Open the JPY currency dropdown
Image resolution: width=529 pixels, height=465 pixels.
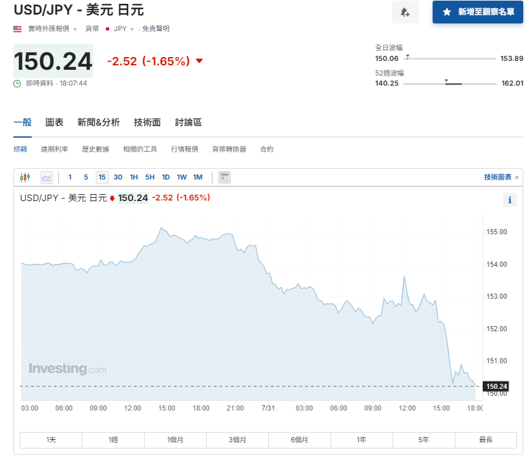(x=131, y=29)
